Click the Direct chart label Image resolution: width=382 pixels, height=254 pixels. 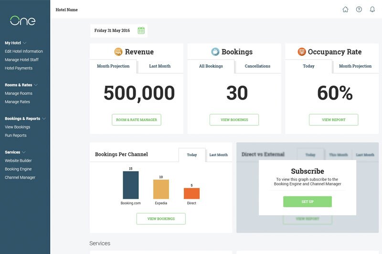191,203
